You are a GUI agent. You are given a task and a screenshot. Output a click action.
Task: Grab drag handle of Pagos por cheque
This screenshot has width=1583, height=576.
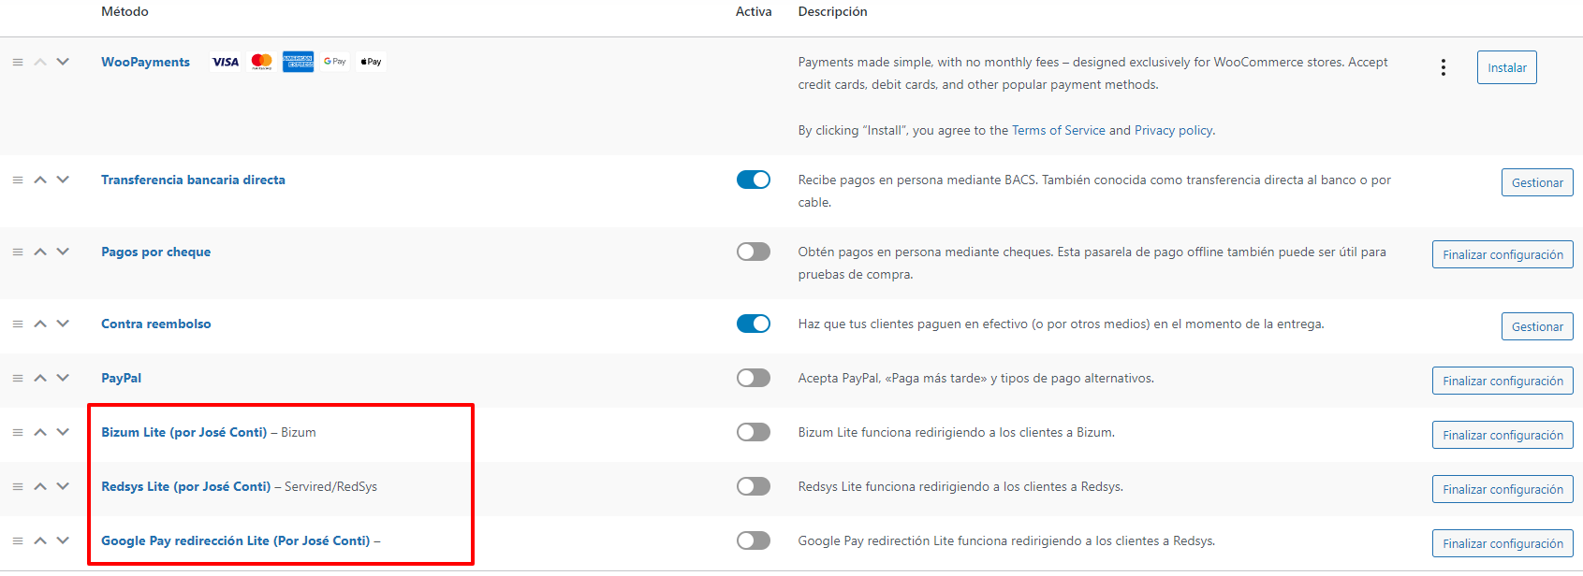pyautogui.click(x=18, y=252)
